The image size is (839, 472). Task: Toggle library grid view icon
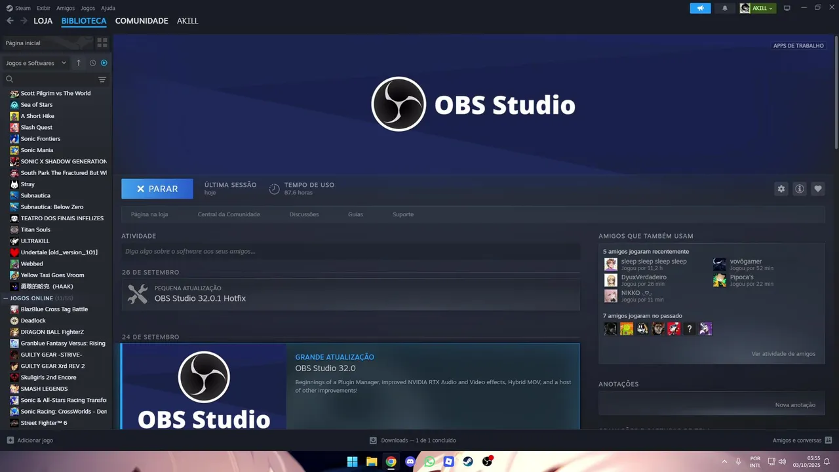point(102,43)
